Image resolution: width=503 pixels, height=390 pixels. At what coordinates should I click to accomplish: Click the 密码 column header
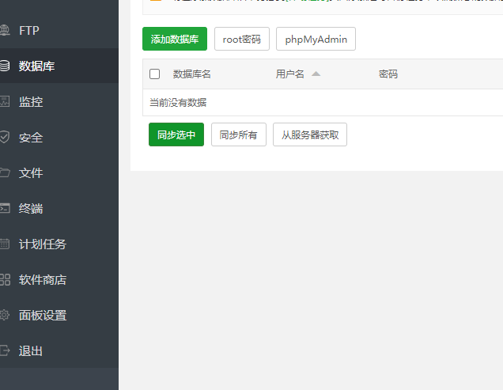[x=388, y=74]
